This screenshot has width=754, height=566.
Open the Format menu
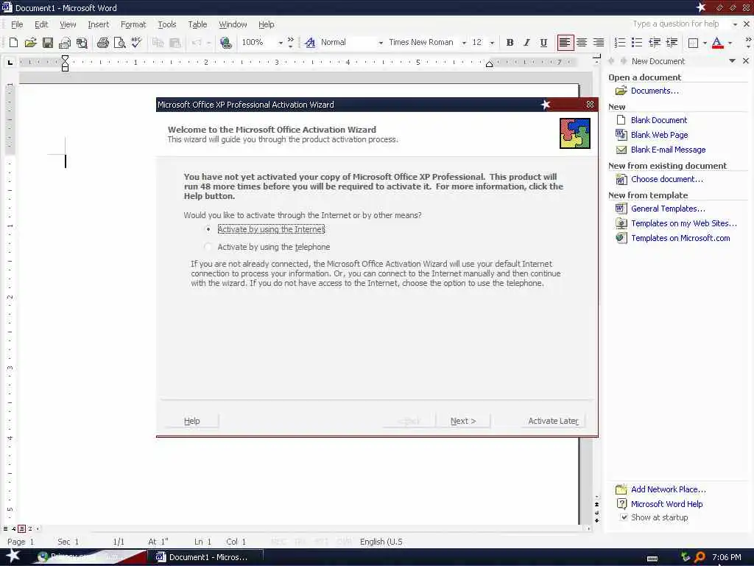133,24
